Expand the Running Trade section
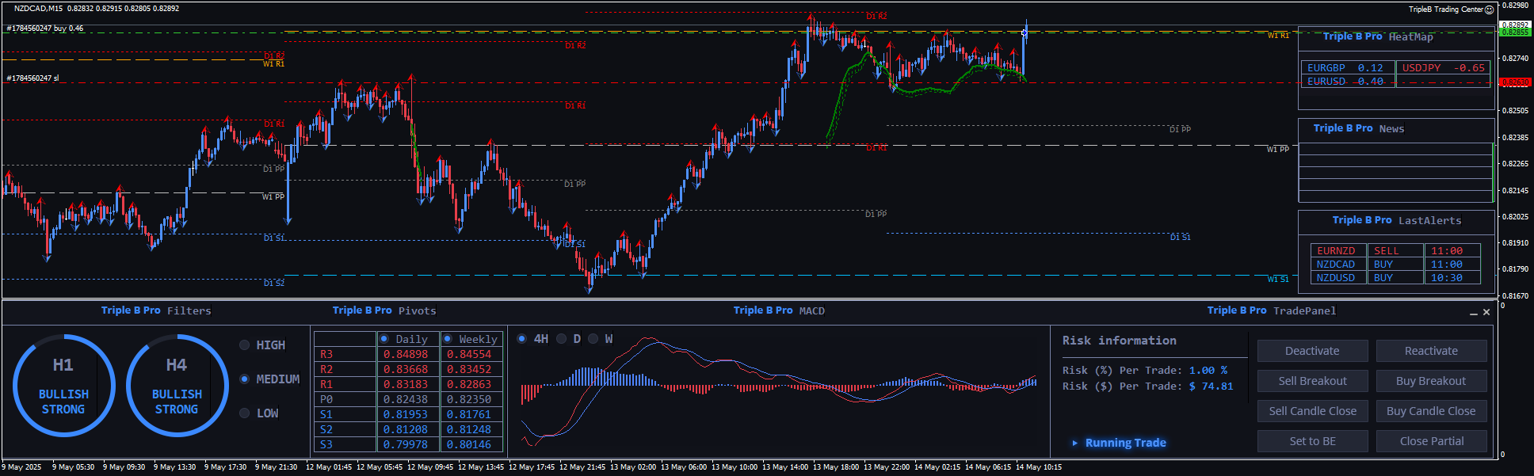 tap(1118, 443)
